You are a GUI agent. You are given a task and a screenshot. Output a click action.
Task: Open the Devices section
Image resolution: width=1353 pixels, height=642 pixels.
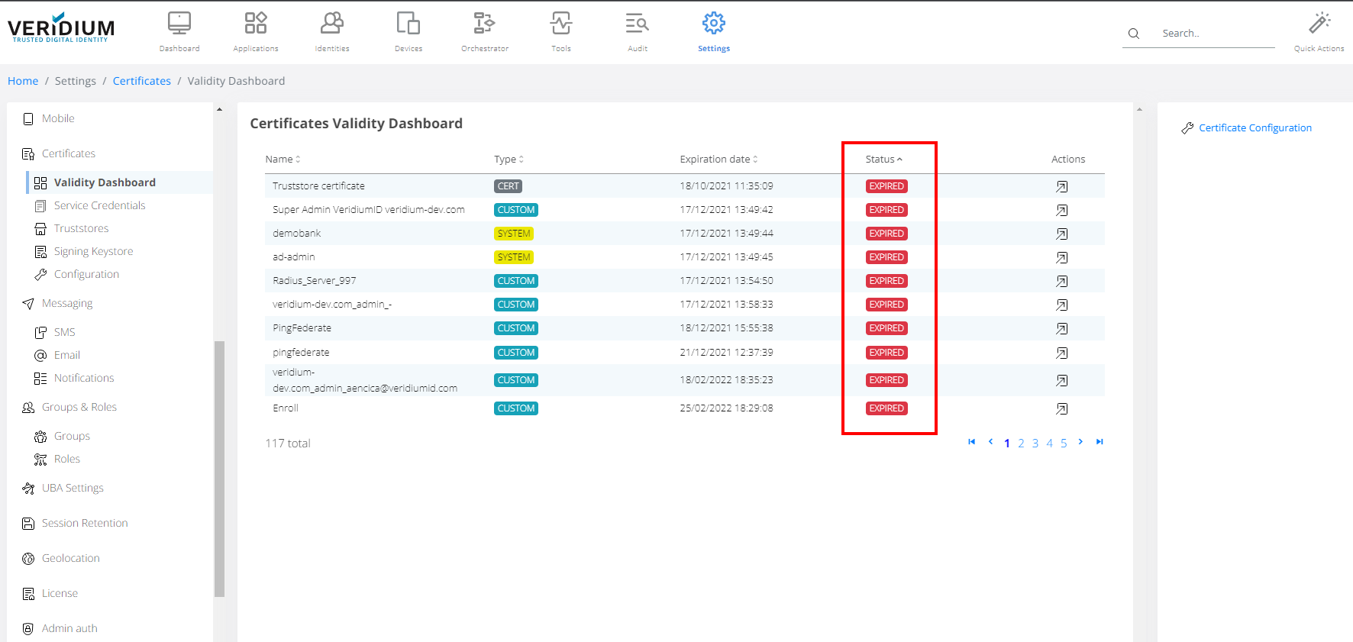[408, 24]
